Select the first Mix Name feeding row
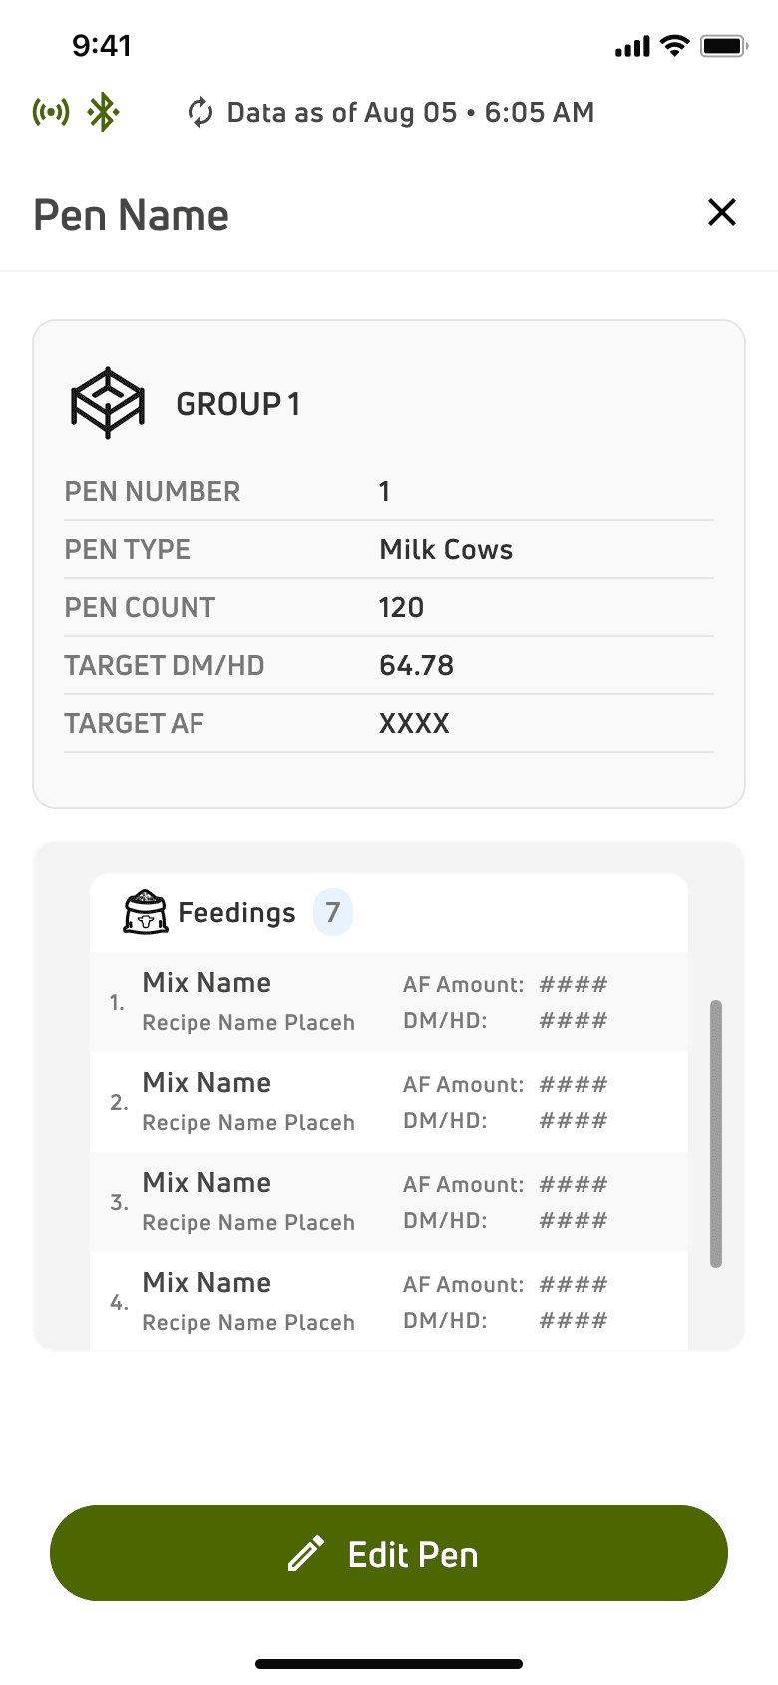Screen dimensions: 778x1685 [389, 1002]
